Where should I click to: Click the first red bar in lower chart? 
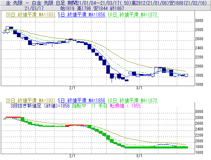coord(13,117)
